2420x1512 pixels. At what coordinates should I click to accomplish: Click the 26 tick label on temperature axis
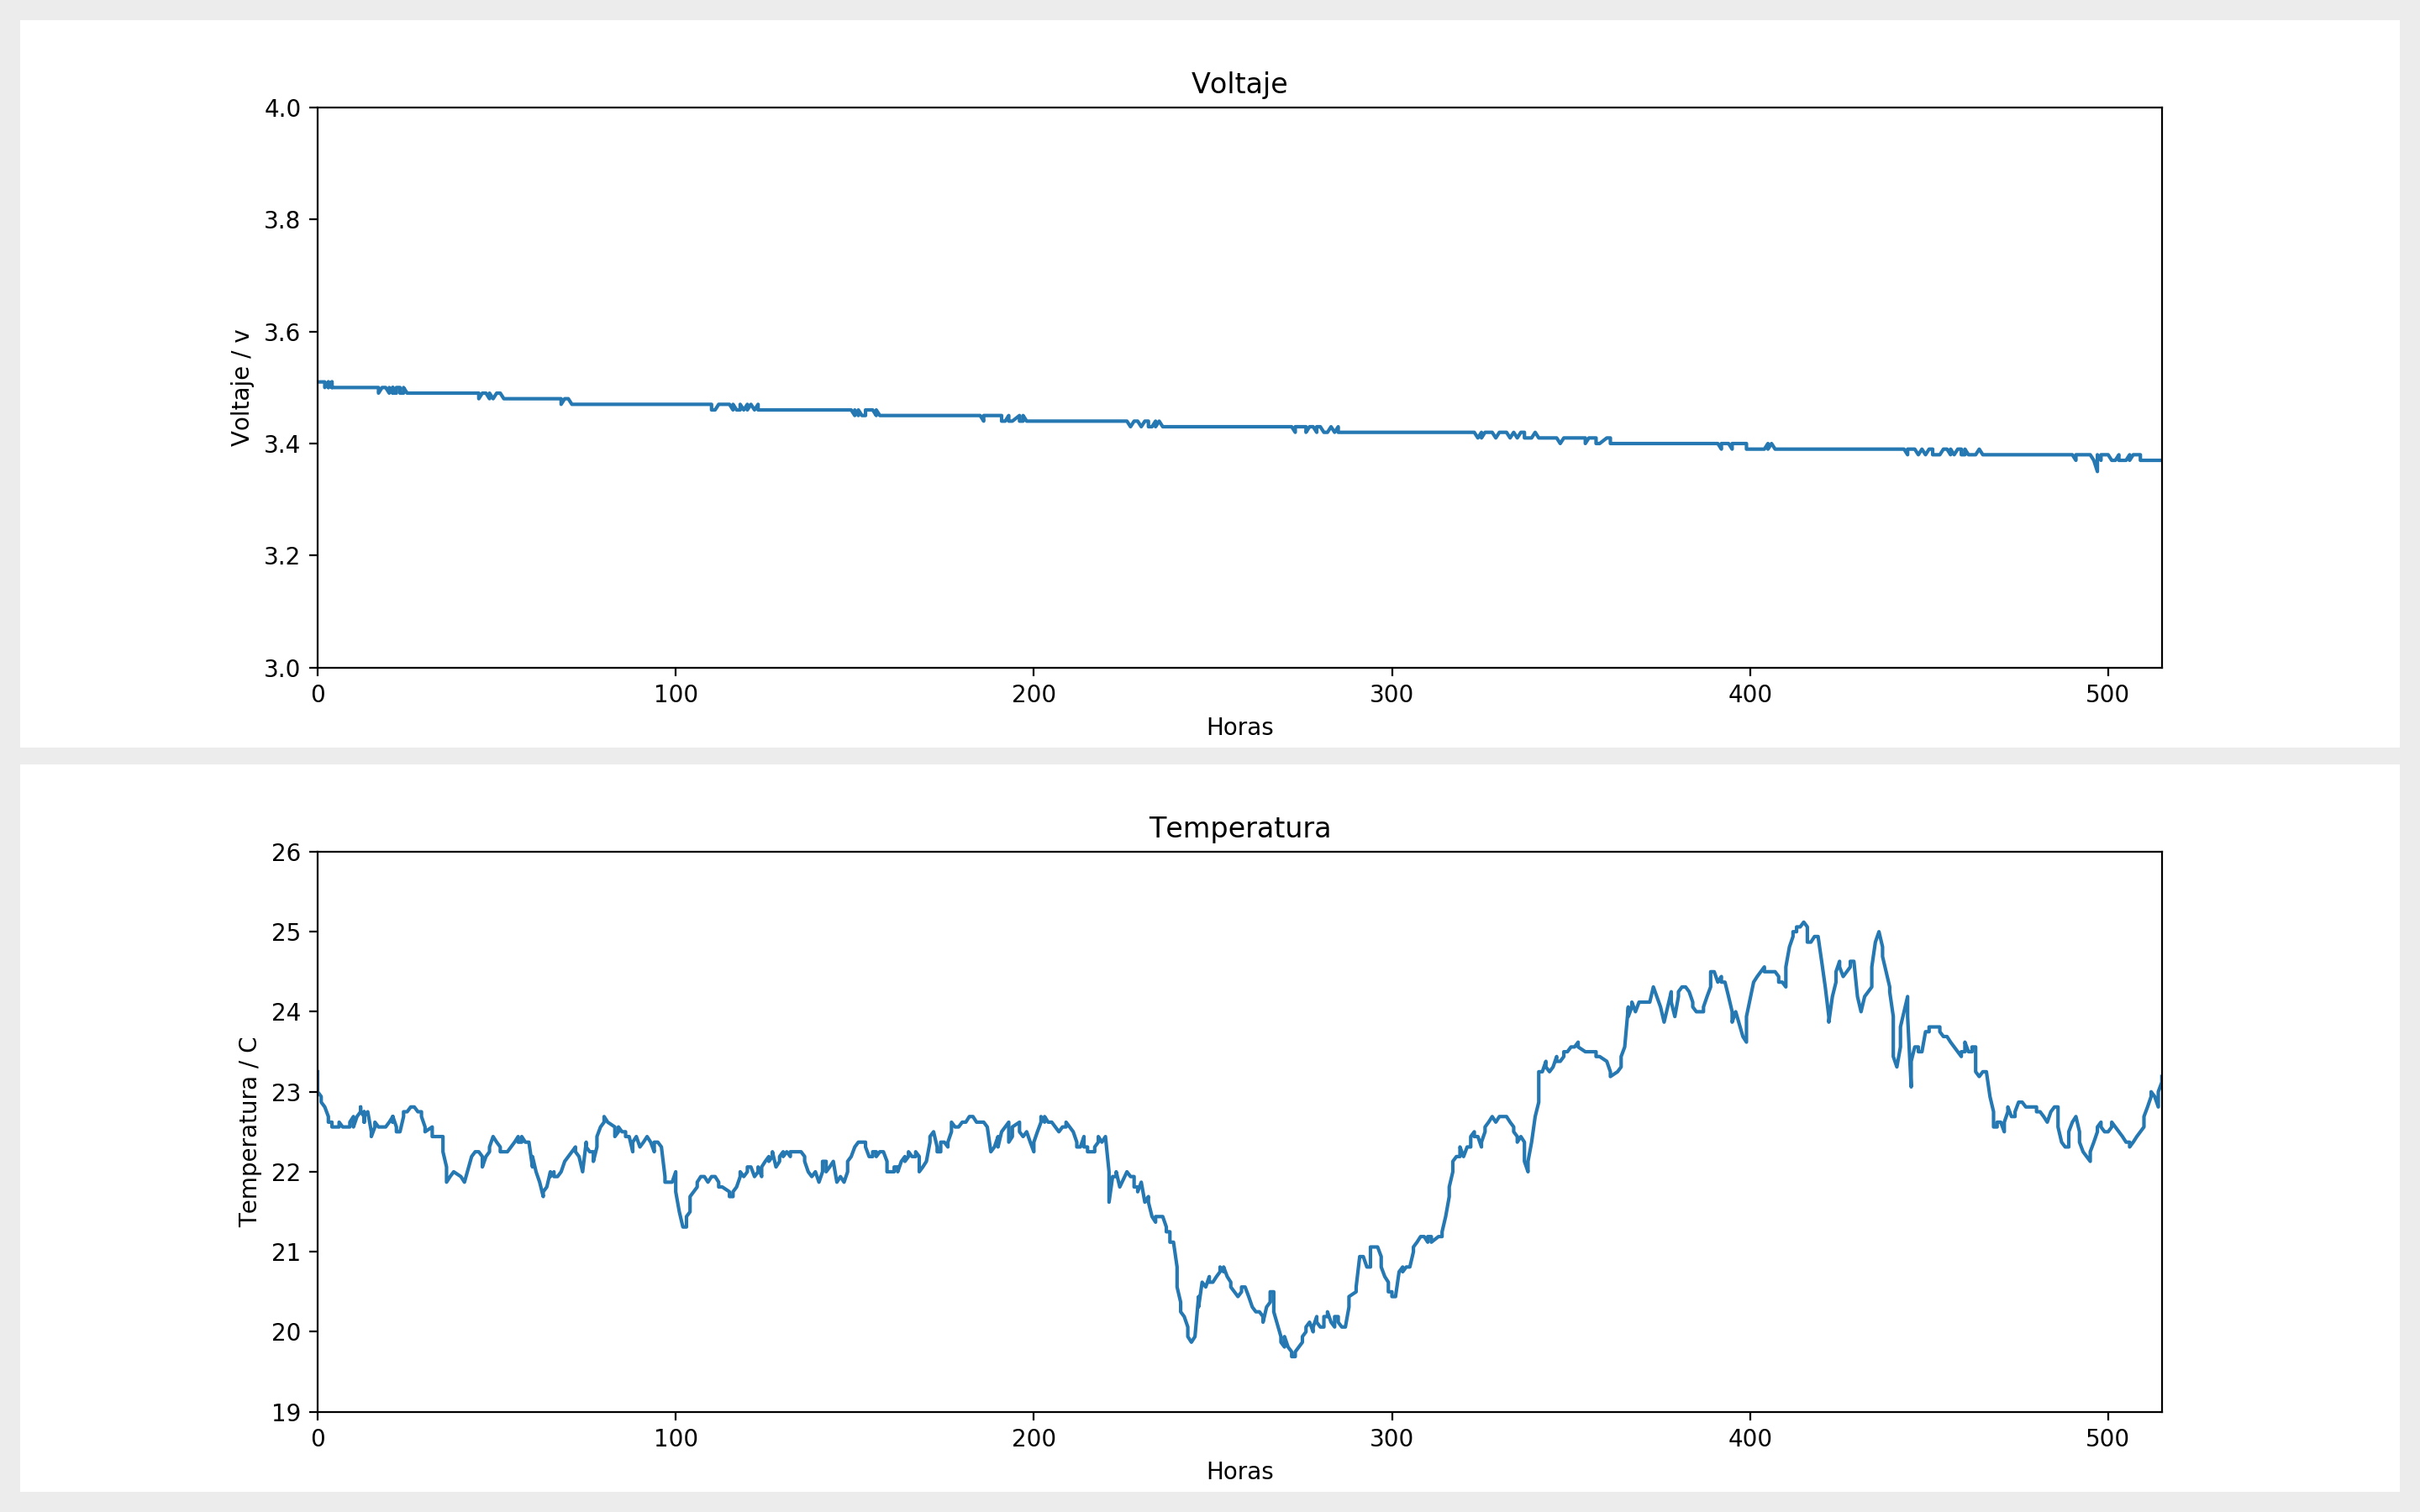[x=286, y=852]
